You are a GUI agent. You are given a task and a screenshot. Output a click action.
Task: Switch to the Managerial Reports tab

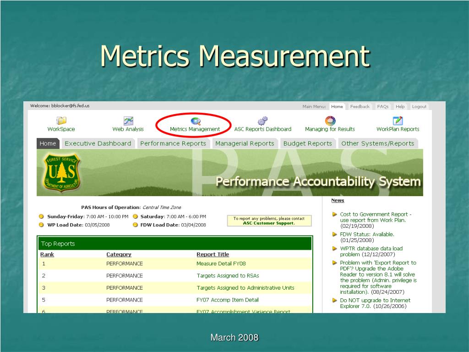pos(245,143)
